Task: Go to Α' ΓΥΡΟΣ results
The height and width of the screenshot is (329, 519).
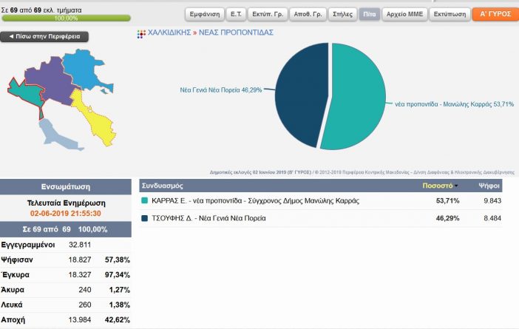Action: (x=495, y=14)
